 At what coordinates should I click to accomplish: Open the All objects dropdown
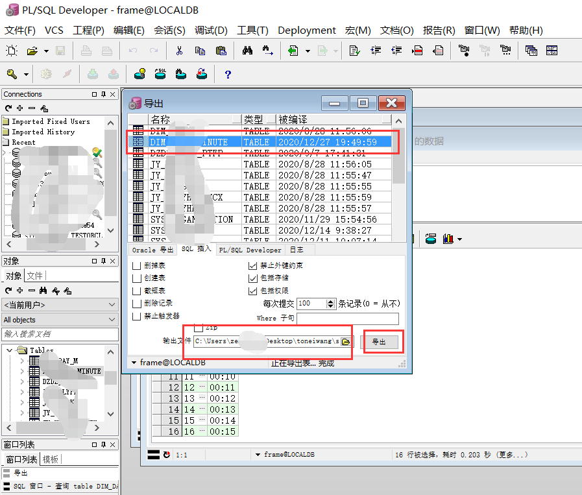pyautogui.click(x=114, y=318)
